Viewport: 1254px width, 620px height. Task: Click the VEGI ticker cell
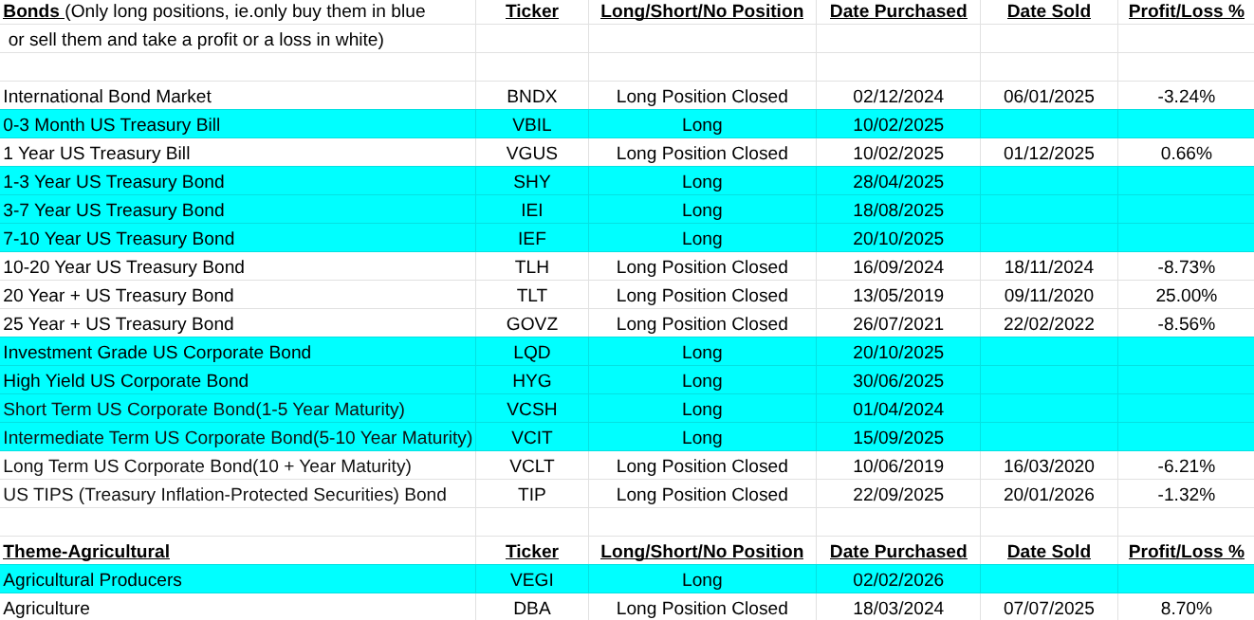pos(531,580)
